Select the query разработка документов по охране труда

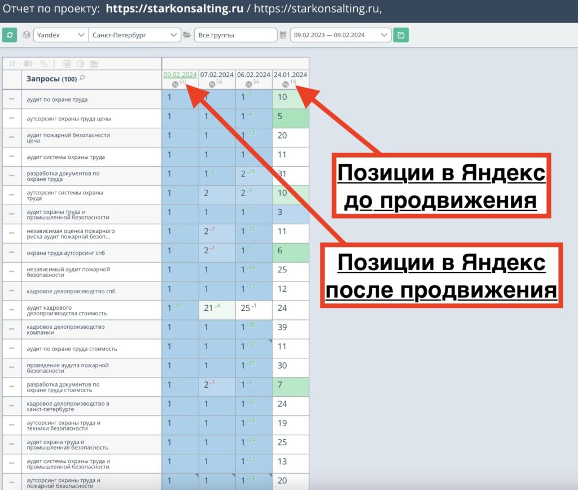coord(63,176)
